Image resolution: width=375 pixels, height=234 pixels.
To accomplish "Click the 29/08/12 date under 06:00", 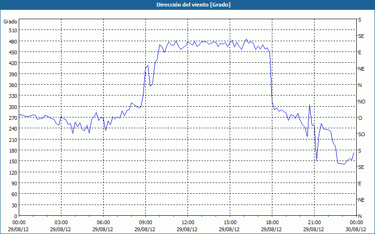I will pos(103,229).
